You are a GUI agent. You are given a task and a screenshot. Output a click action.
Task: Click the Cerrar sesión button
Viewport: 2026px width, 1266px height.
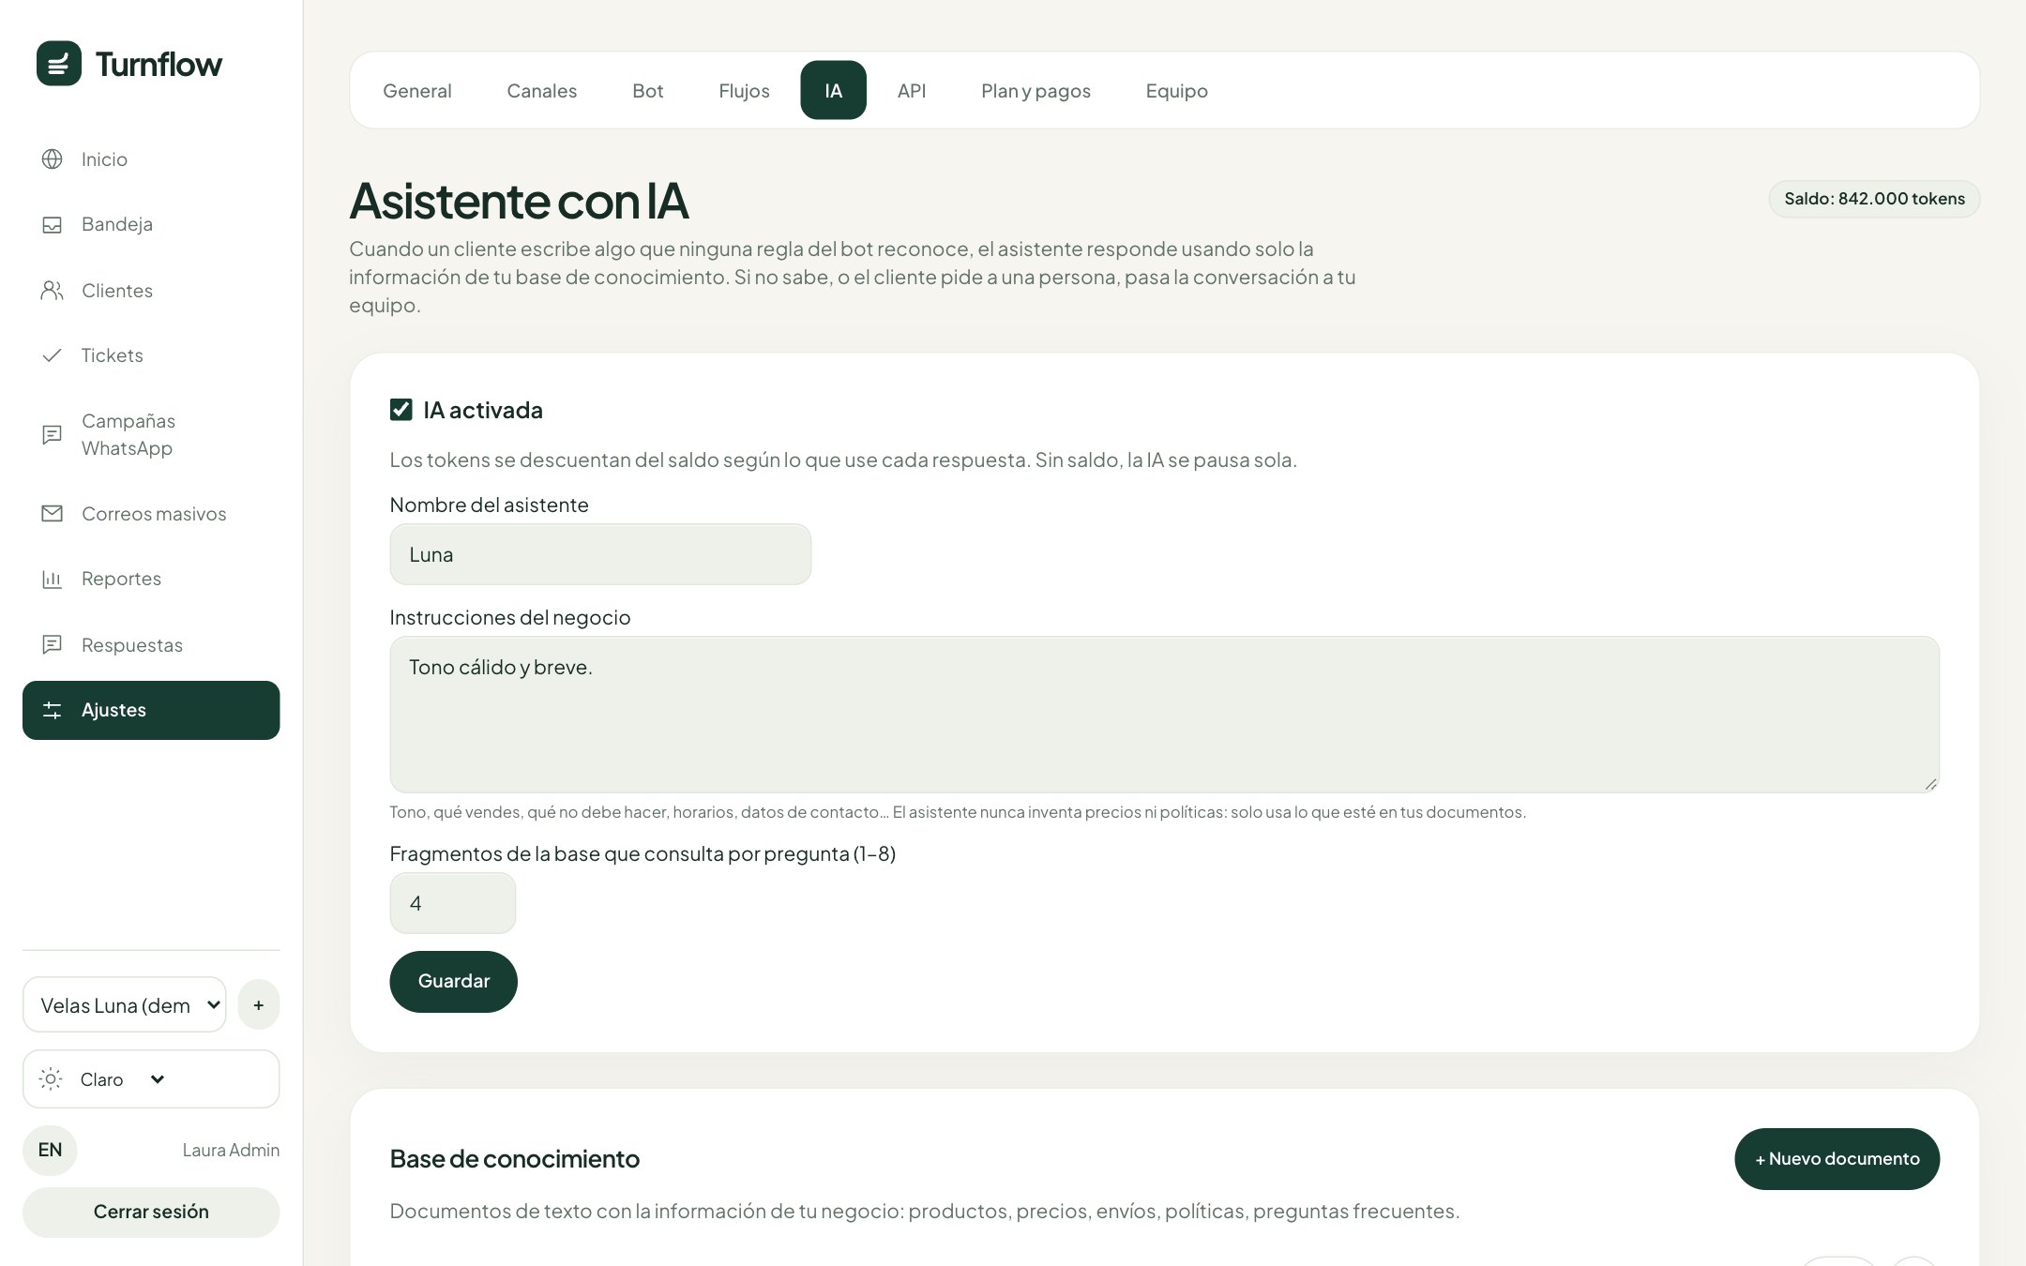pyautogui.click(x=151, y=1213)
